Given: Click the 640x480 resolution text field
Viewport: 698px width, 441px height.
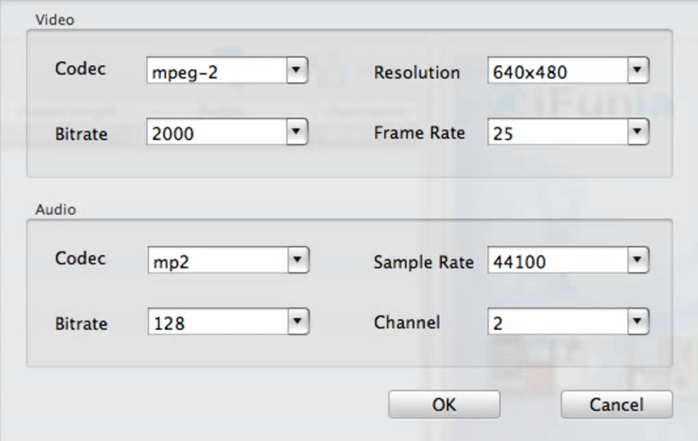Looking at the screenshot, I should coord(557,71).
